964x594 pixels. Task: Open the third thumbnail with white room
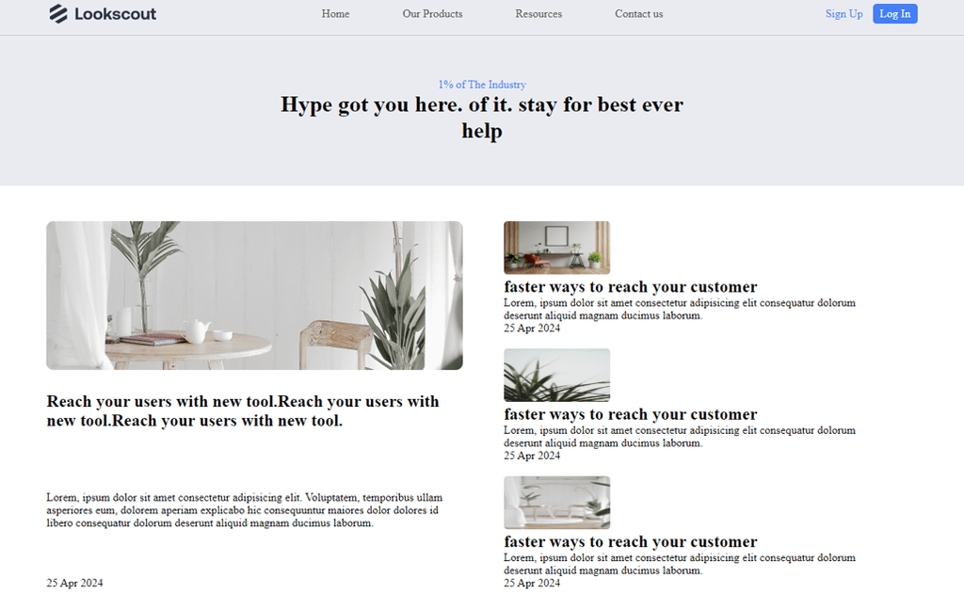tap(557, 503)
